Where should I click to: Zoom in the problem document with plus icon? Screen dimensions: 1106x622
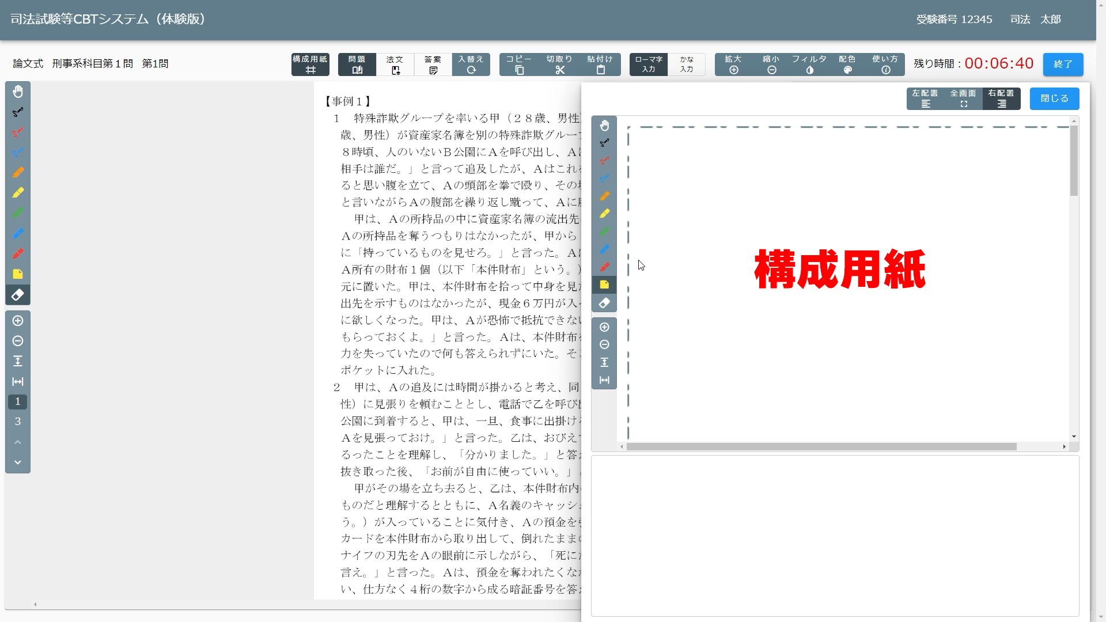click(18, 321)
